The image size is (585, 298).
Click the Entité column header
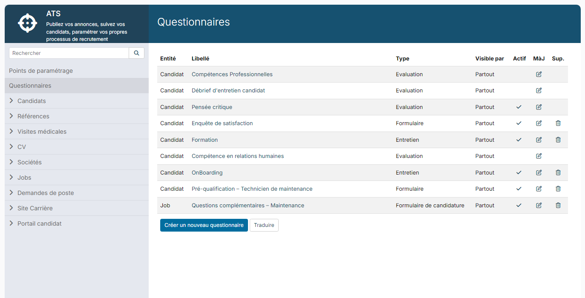point(168,59)
